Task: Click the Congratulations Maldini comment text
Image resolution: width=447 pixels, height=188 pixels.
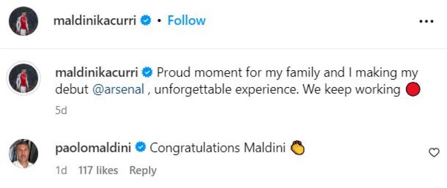Action: pos(218,147)
